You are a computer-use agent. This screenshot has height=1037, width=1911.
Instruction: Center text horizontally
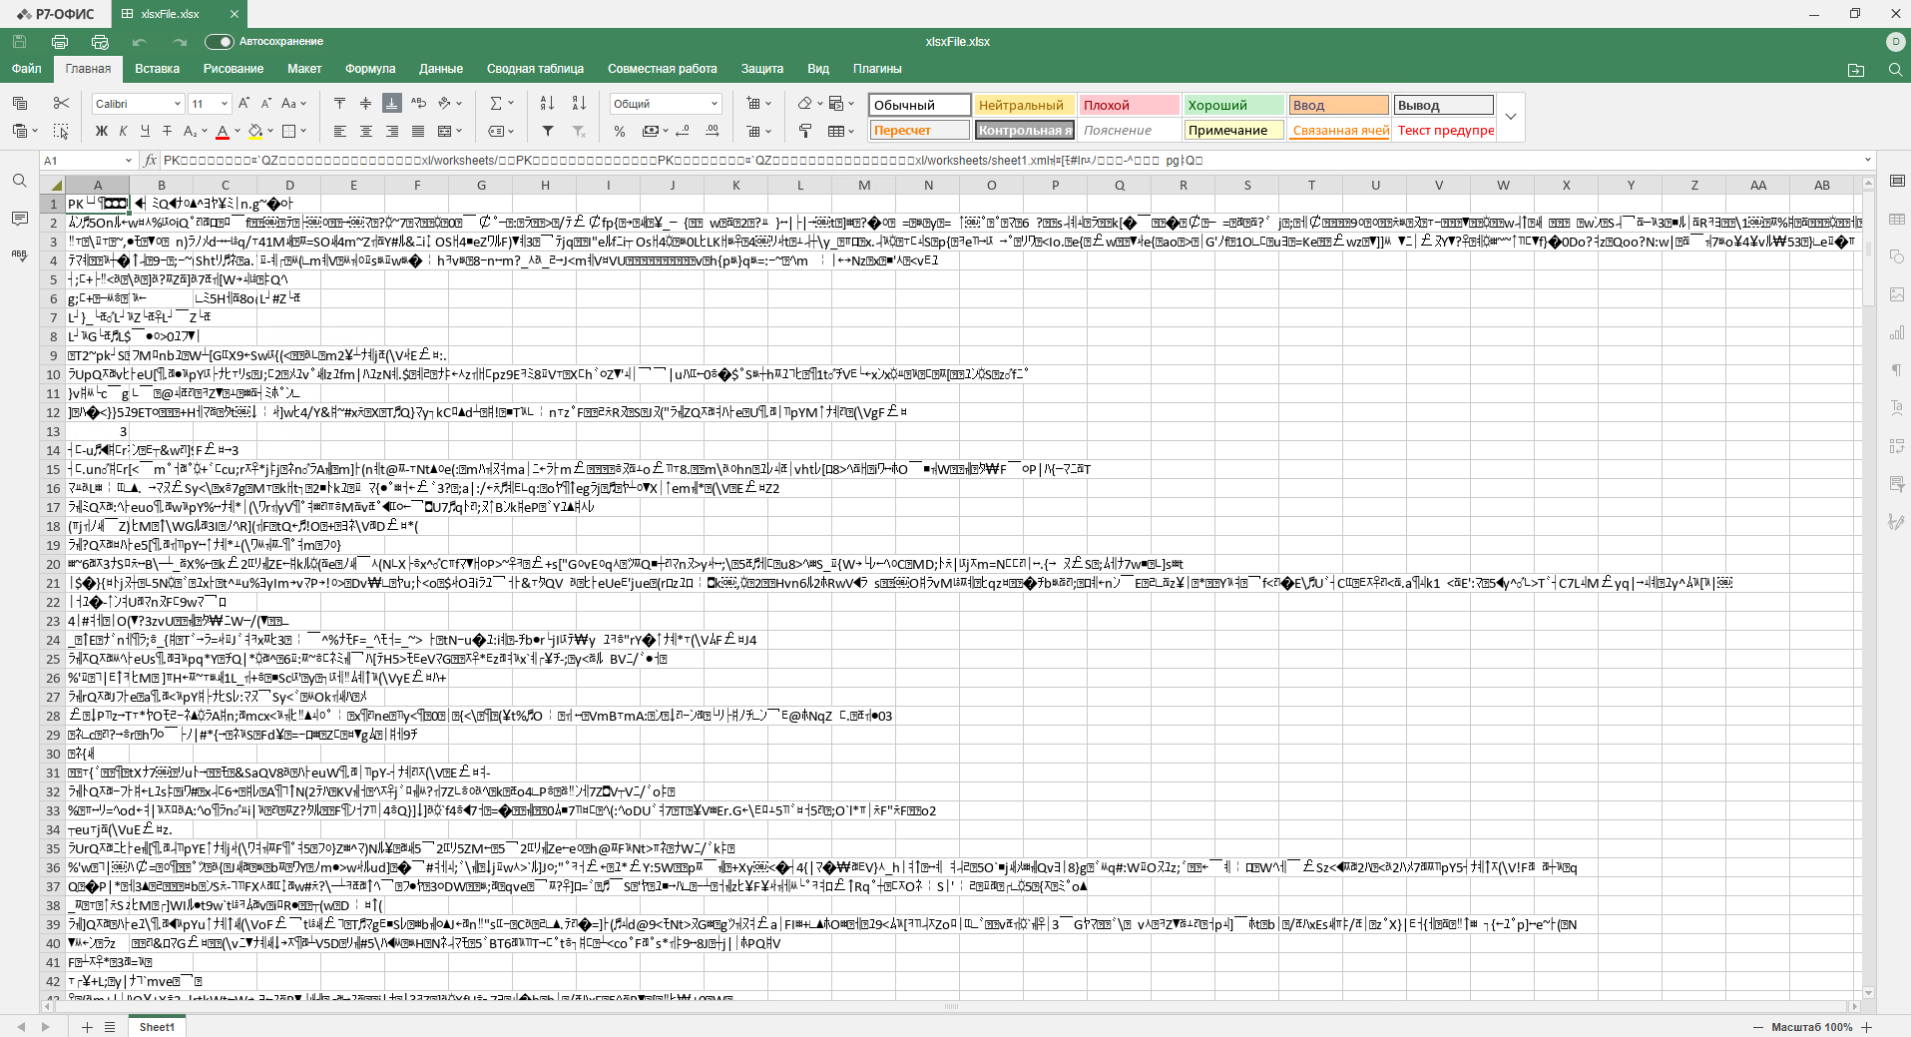(x=365, y=131)
